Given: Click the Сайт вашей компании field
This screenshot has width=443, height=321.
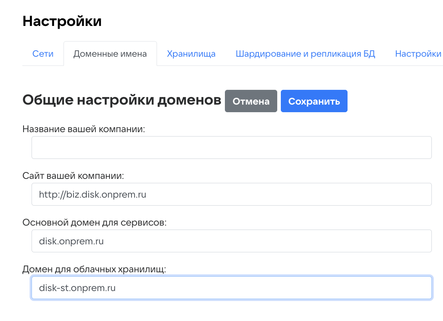Looking at the screenshot, I should [x=232, y=194].
